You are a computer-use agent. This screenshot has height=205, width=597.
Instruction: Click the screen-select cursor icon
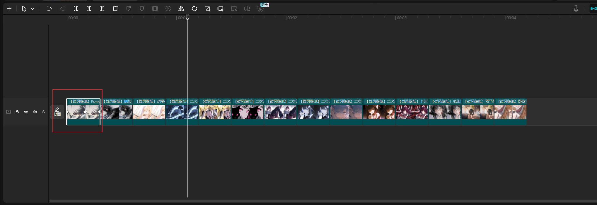[x=221, y=9]
